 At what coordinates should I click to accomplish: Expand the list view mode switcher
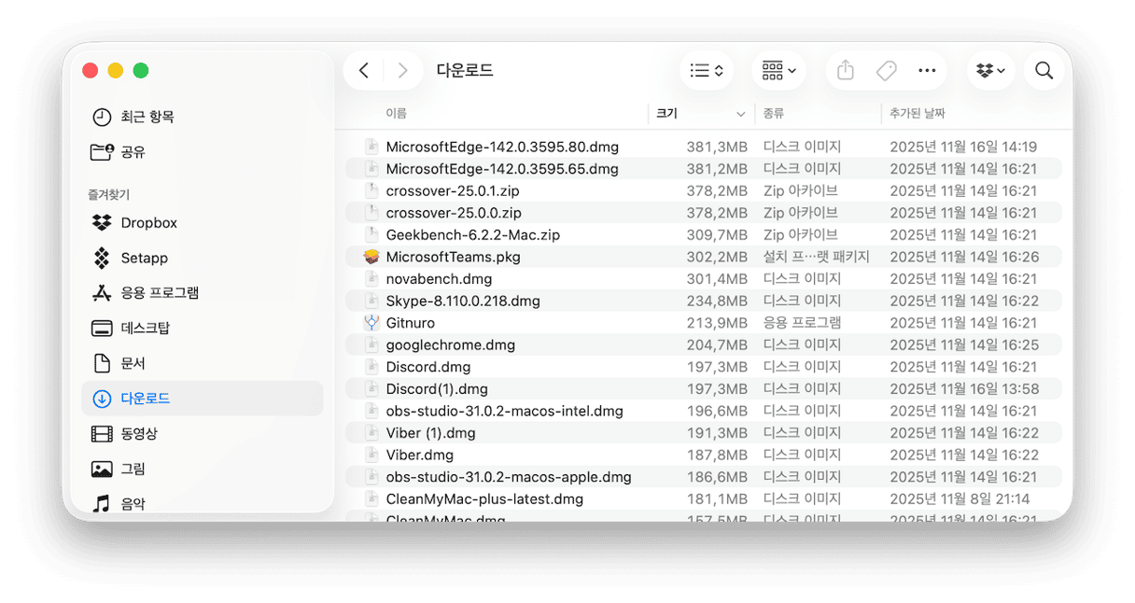(x=707, y=71)
